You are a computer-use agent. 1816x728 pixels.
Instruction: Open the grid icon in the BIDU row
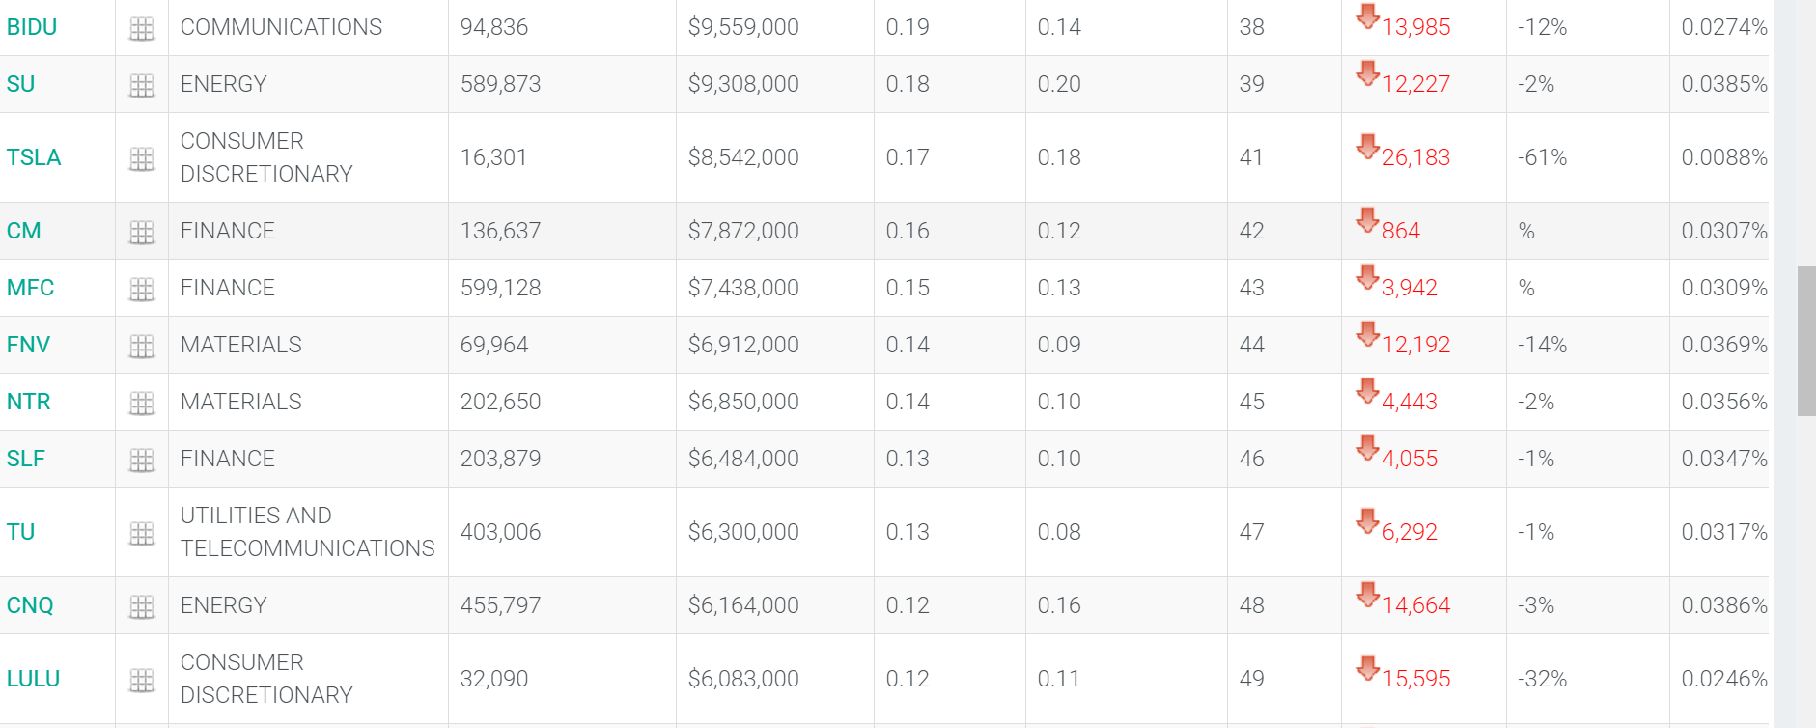tap(142, 29)
